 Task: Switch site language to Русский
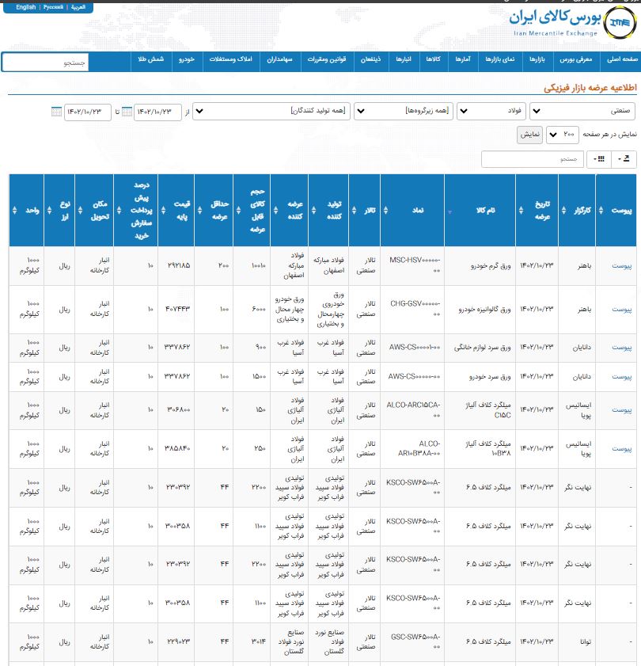[x=53, y=7]
